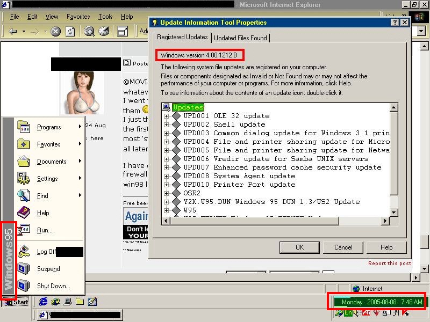Click the Refresh icon in IE toolbar
The image size is (430, 322).
pyautogui.click(x=70, y=32)
